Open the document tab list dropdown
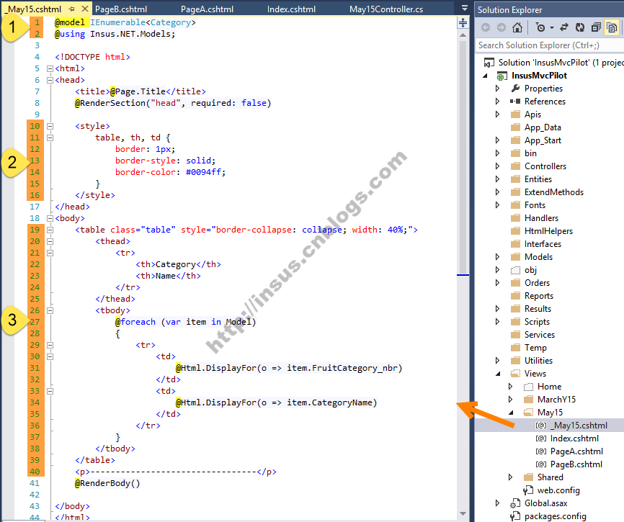624x522 pixels. point(465,8)
